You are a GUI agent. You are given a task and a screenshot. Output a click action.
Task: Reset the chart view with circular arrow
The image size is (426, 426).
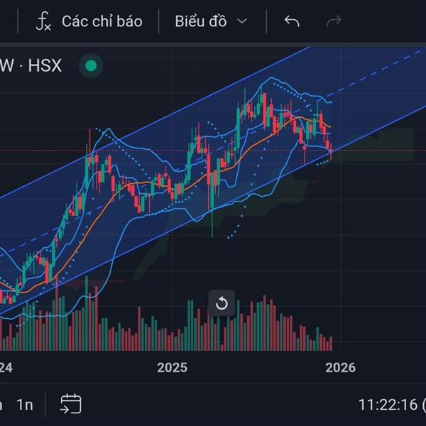[222, 304]
